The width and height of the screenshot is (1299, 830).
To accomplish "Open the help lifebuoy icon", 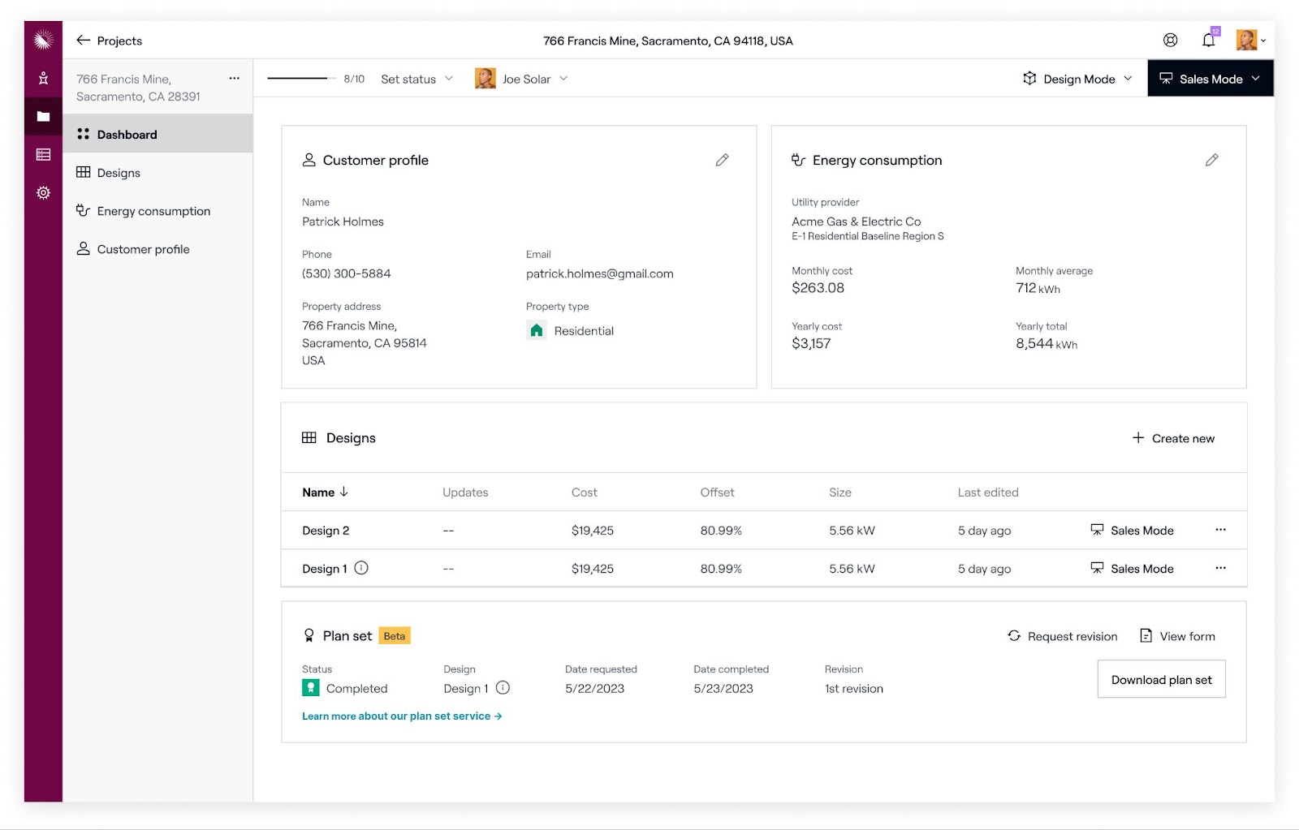I will (x=1170, y=41).
